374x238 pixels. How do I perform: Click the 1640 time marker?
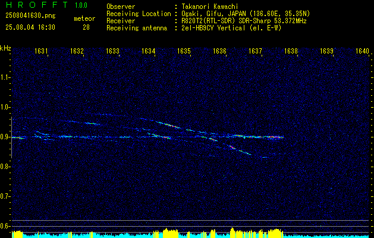(x=362, y=51)
